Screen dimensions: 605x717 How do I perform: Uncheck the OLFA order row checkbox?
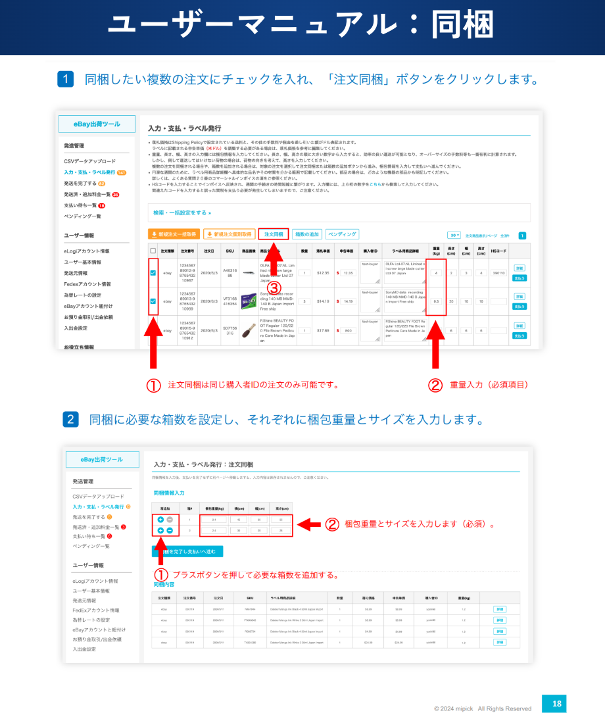[153, 273]
